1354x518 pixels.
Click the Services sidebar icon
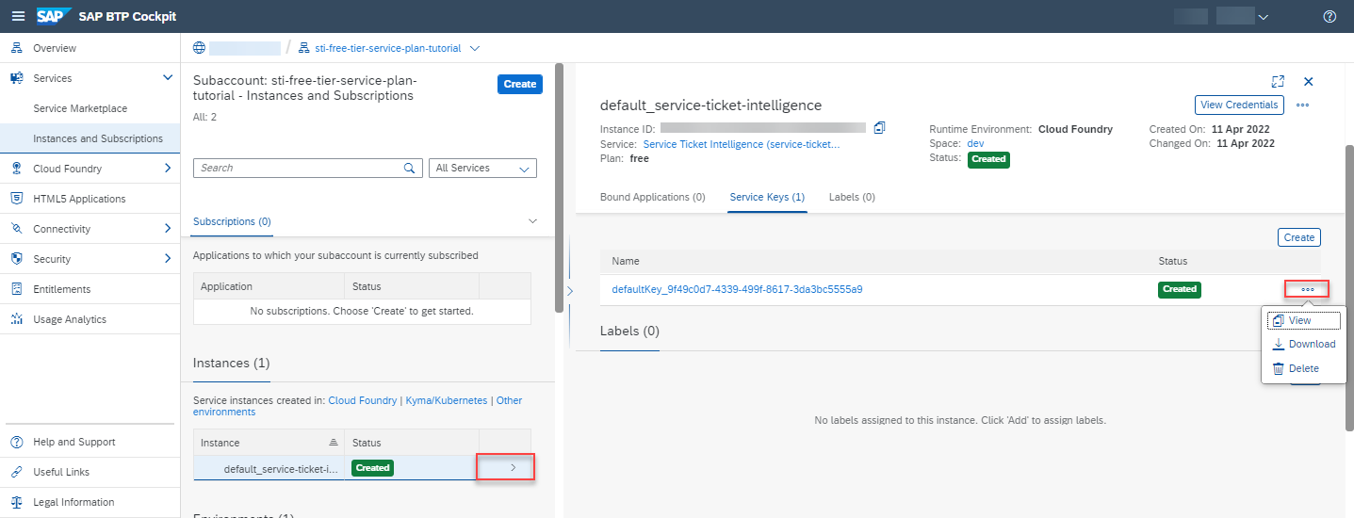(x=16, y=78)
